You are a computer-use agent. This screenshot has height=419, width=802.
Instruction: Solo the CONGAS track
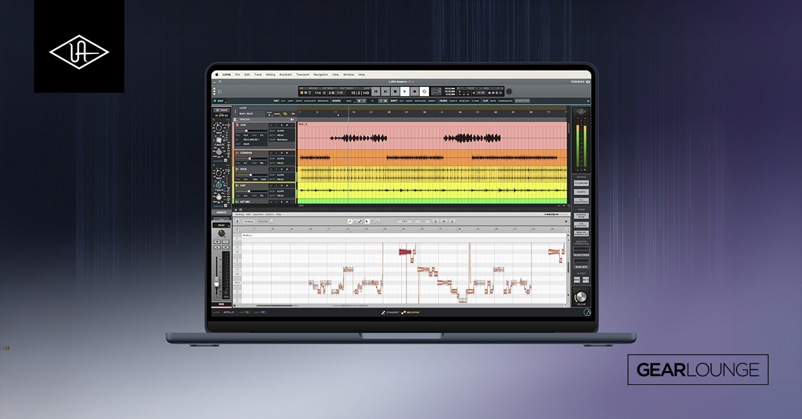(282, 153)
